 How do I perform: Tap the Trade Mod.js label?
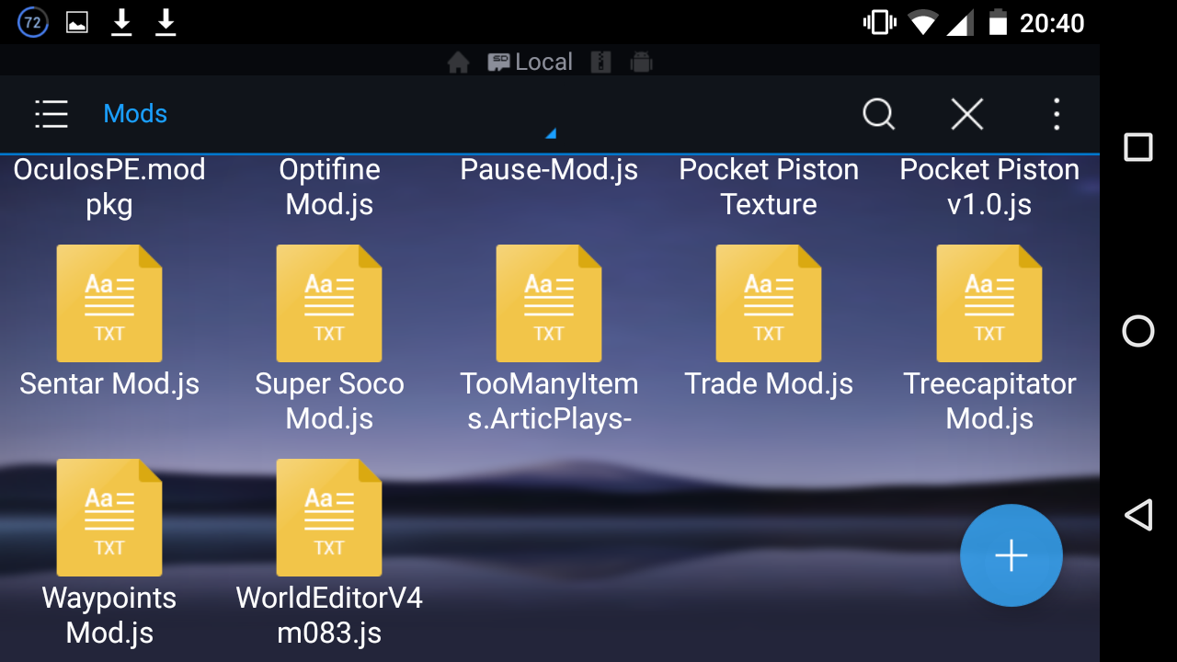pos(769,383)
